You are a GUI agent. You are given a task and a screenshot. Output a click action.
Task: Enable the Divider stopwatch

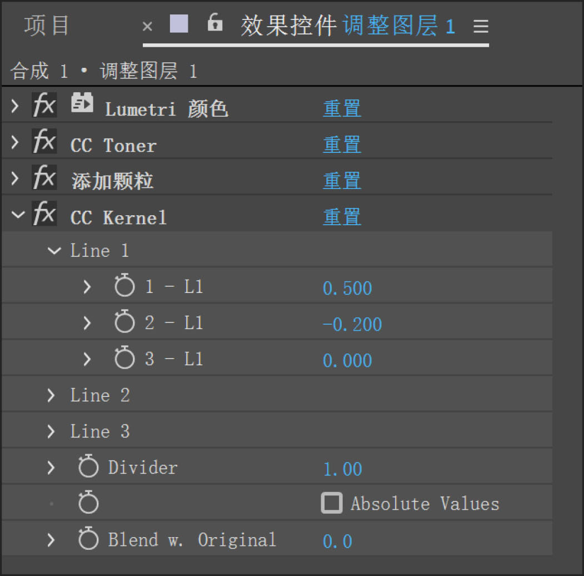click(88, 468)
